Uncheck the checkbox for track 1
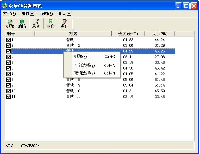This screenshot has width=200, height=154. click(8, 40)
